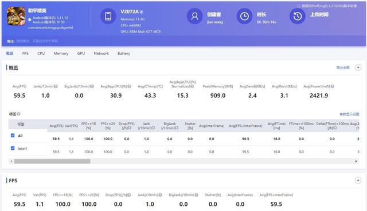Click the 16.8 FTime cell in label1 row
367x211 pixels.
click(276, 152)
